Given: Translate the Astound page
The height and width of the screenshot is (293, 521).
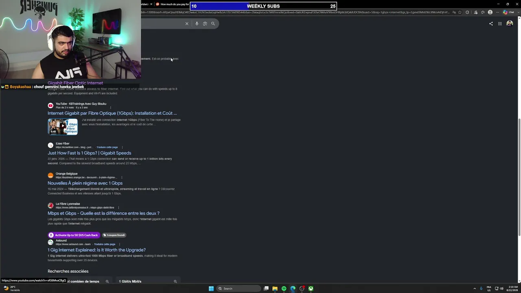Looking at the screenshot, I should (x=105, y=244).
